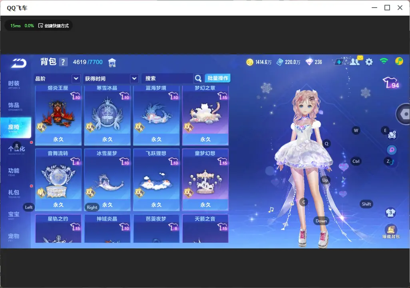Click the Ctrl key overlay

point(356,161)
